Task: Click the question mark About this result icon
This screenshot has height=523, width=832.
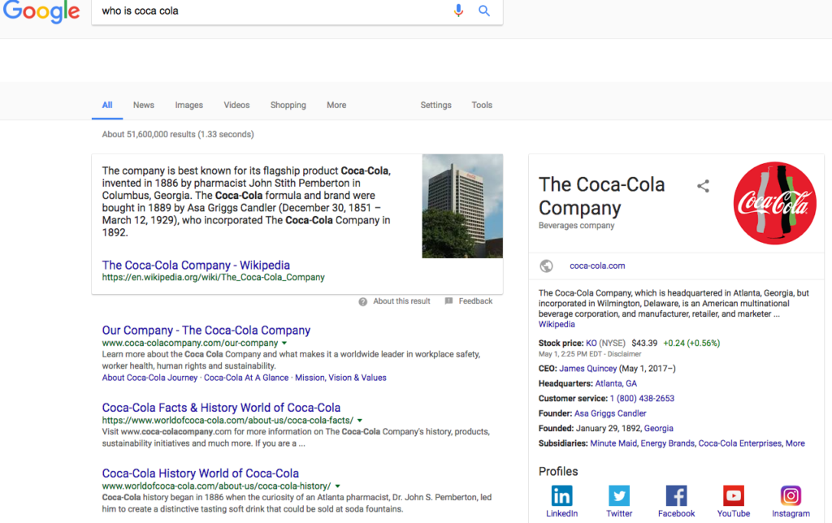Action: coord(363,302)
